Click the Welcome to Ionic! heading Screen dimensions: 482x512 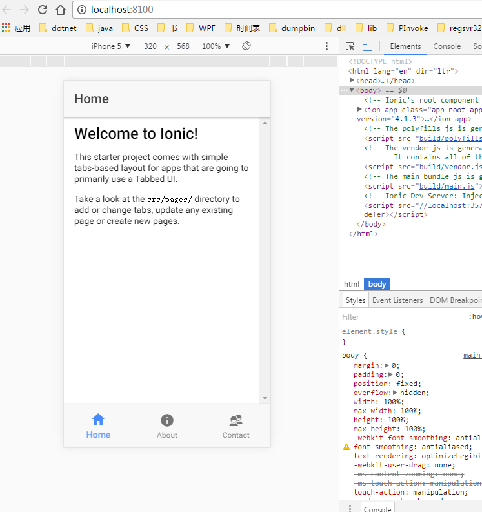click(136, 134)
